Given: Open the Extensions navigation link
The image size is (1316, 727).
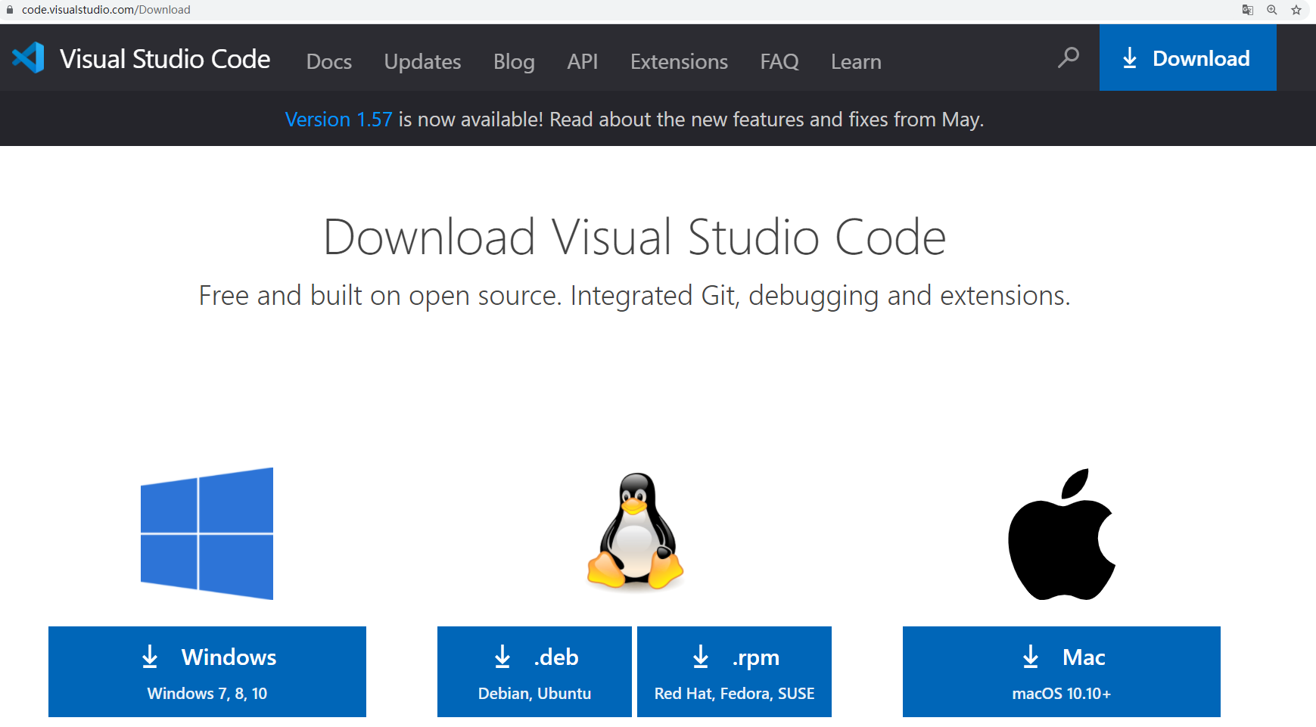Looking at the screenshot, I should coord(679,61).
